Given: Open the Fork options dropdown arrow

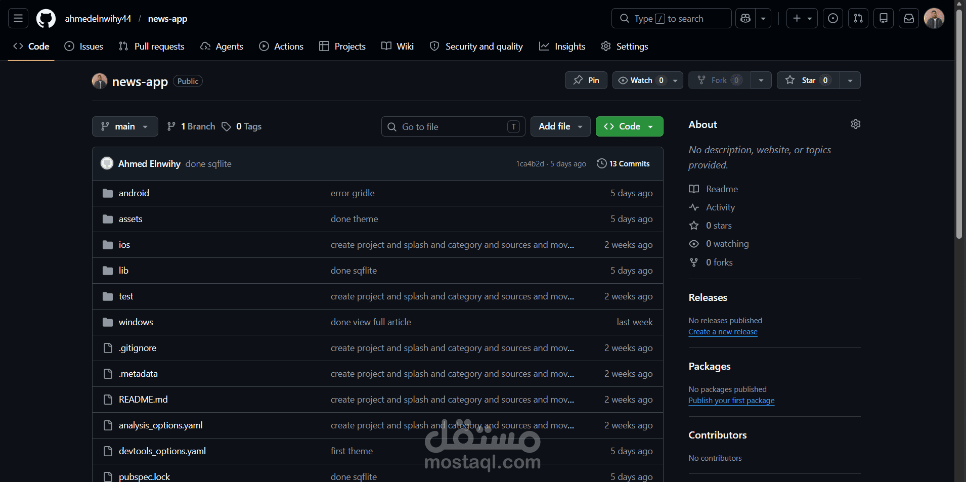Looking at the screenshot, I should [761, 80].
